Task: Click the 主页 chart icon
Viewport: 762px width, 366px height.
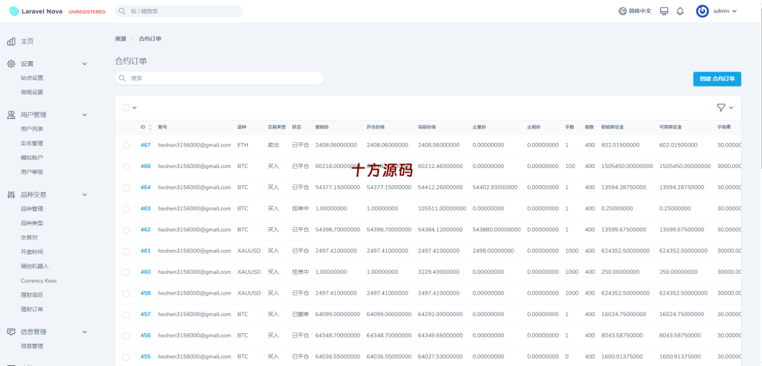Action: pyautogui.click(x=11, y=42)
